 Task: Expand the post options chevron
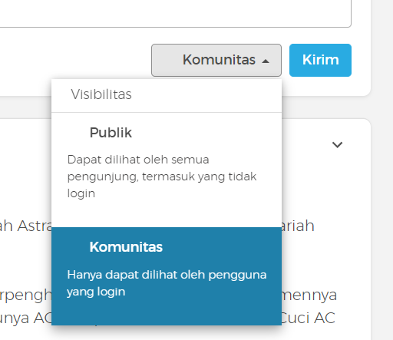click(337, 145)
